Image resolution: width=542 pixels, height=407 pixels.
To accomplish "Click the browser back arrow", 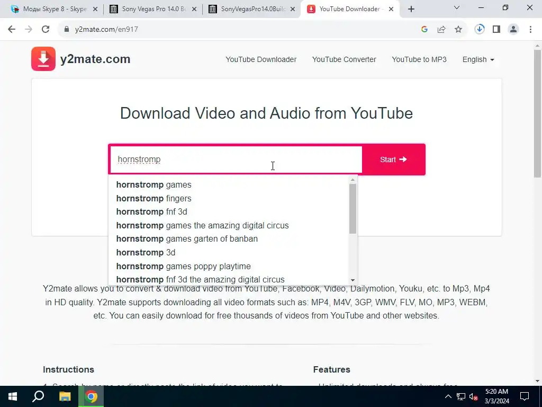I will 12,30.
